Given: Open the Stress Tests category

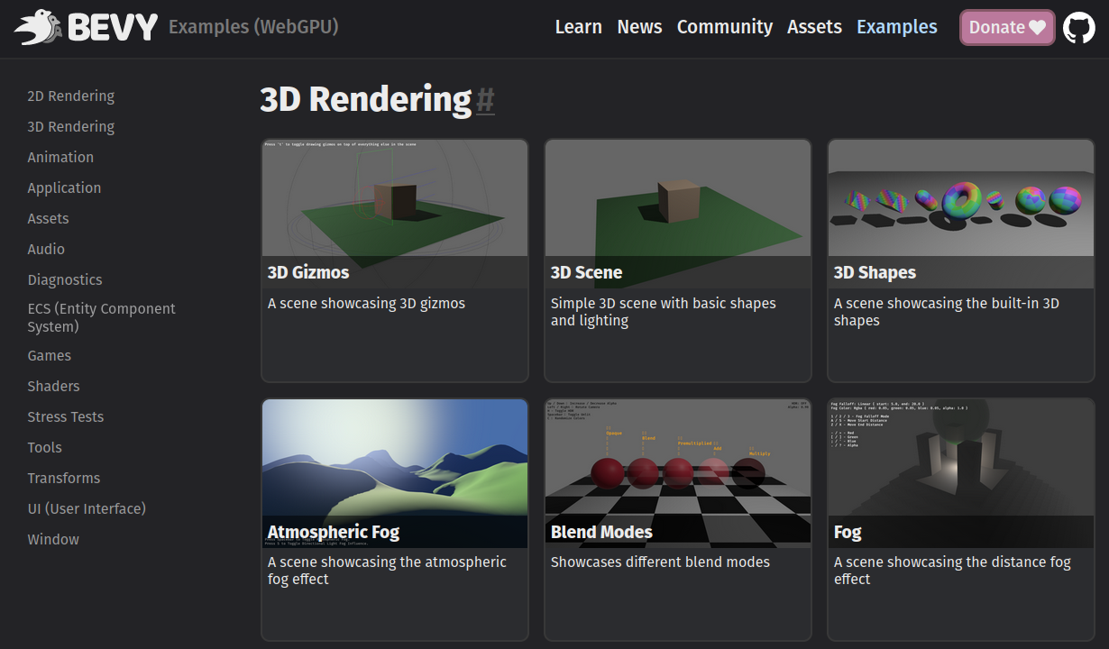Looking at the screenshot, I should pyautogui.click(x=65, y=416).
